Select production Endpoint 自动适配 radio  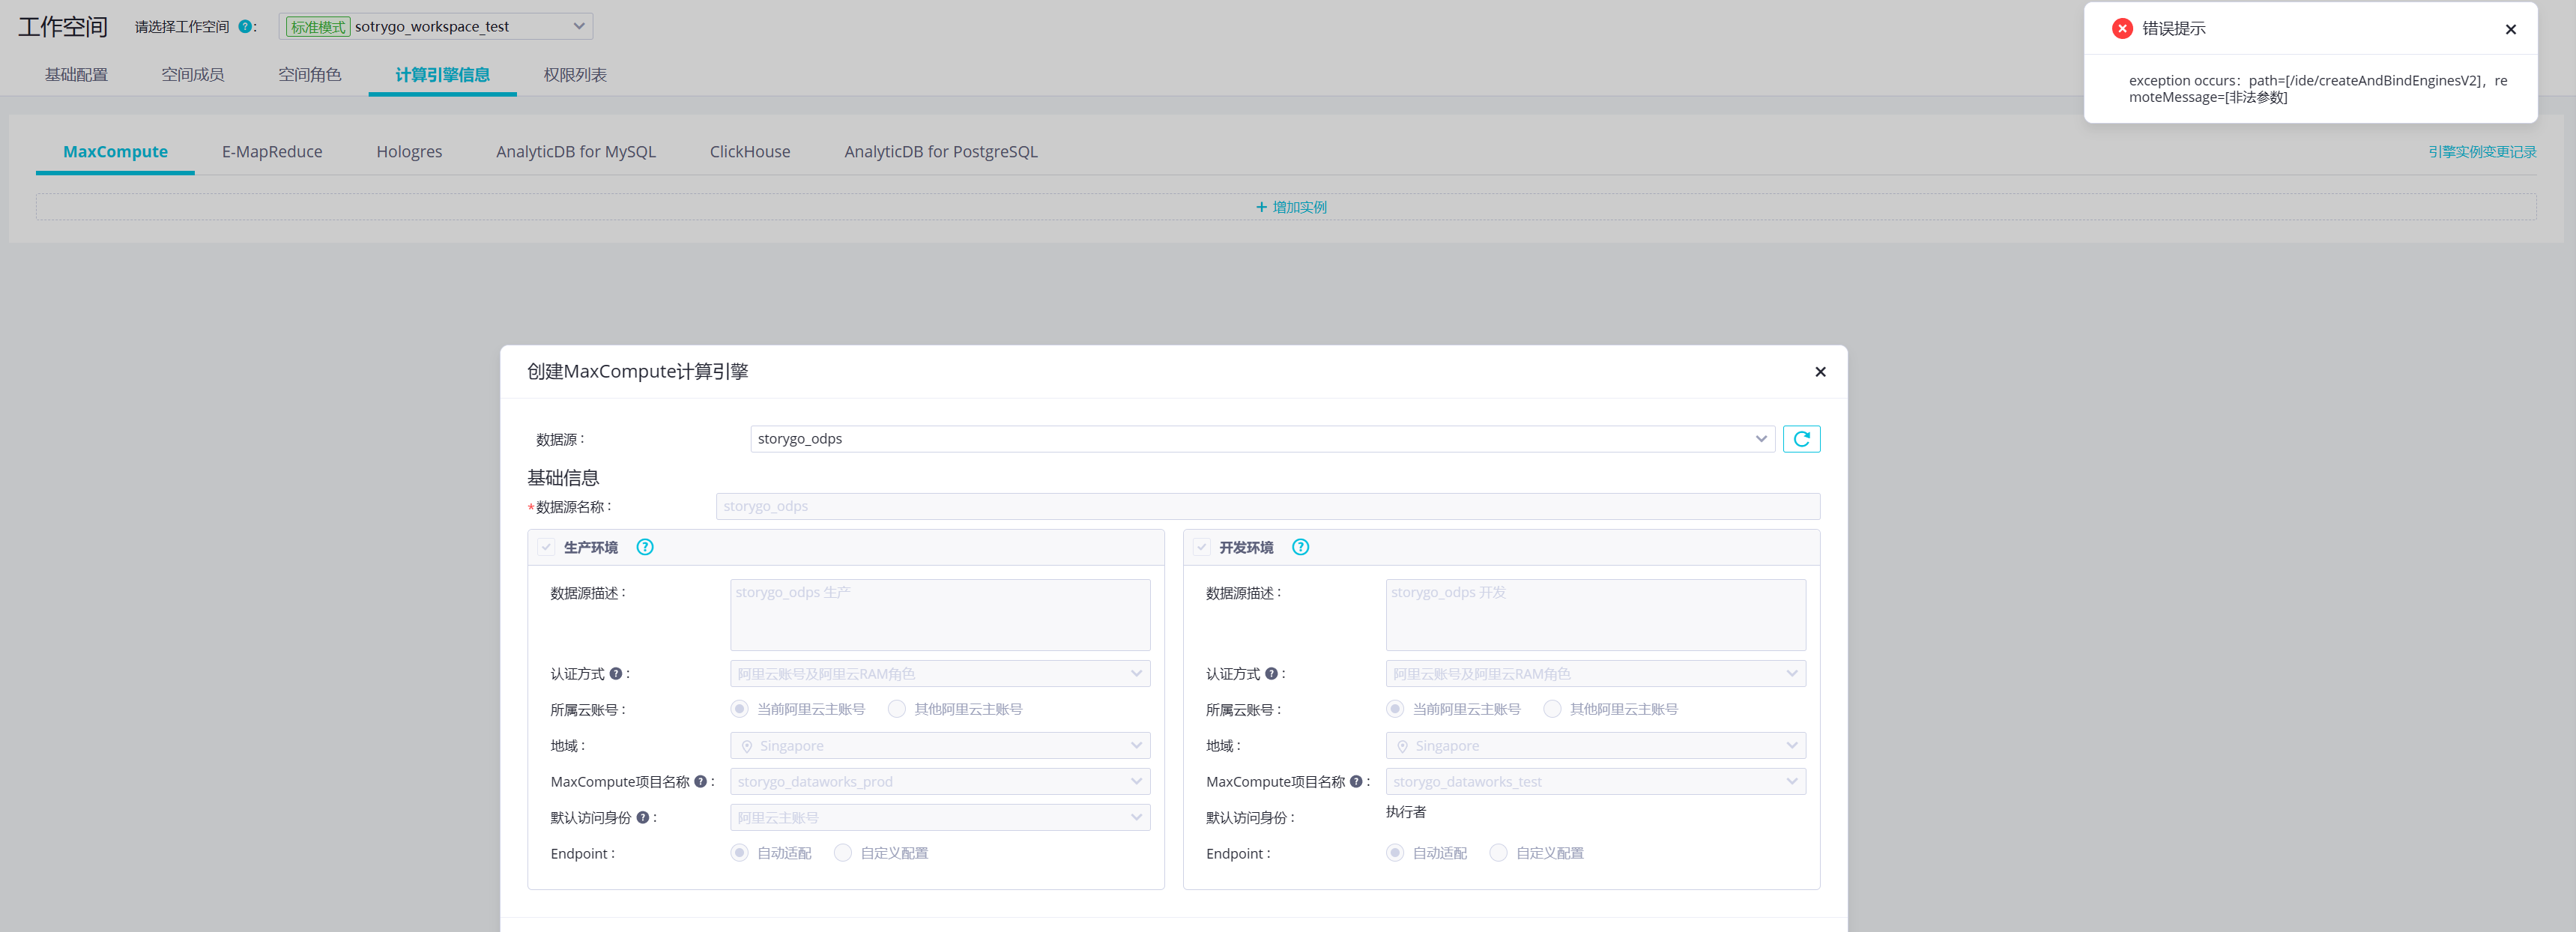click(x=739, y=853)
